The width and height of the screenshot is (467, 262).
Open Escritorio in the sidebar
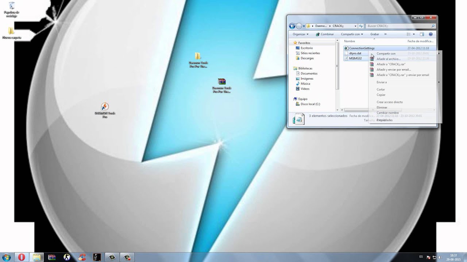(306, 48)
